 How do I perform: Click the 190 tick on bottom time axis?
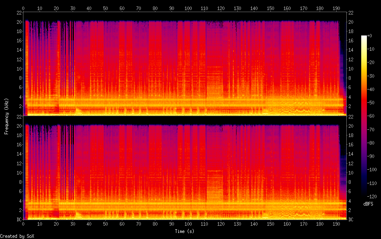pyautogui.click(x=336, y=223)
